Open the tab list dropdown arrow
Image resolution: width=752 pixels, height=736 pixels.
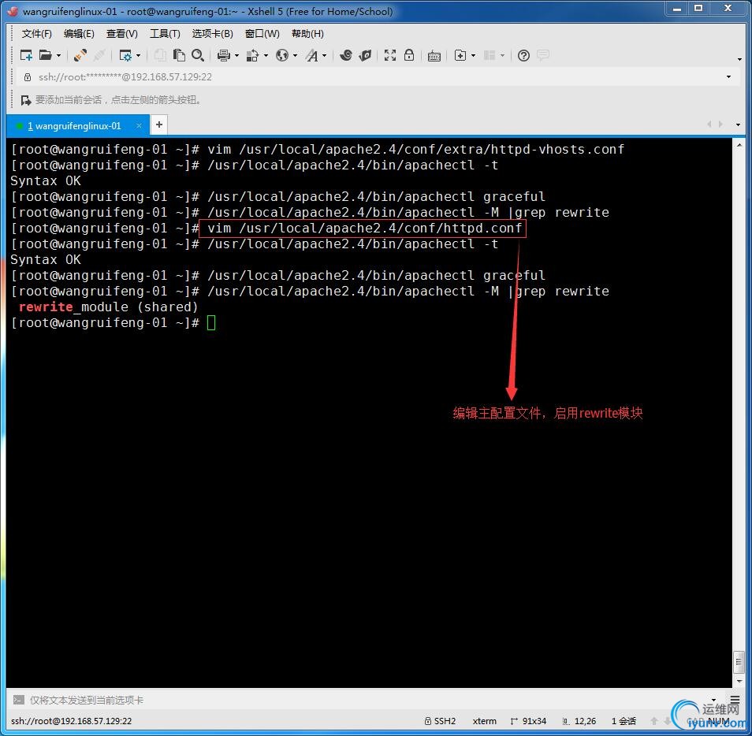click(x=738, y=125)
